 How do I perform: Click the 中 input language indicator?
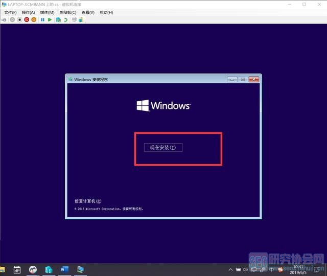click(x=271, y=269)
